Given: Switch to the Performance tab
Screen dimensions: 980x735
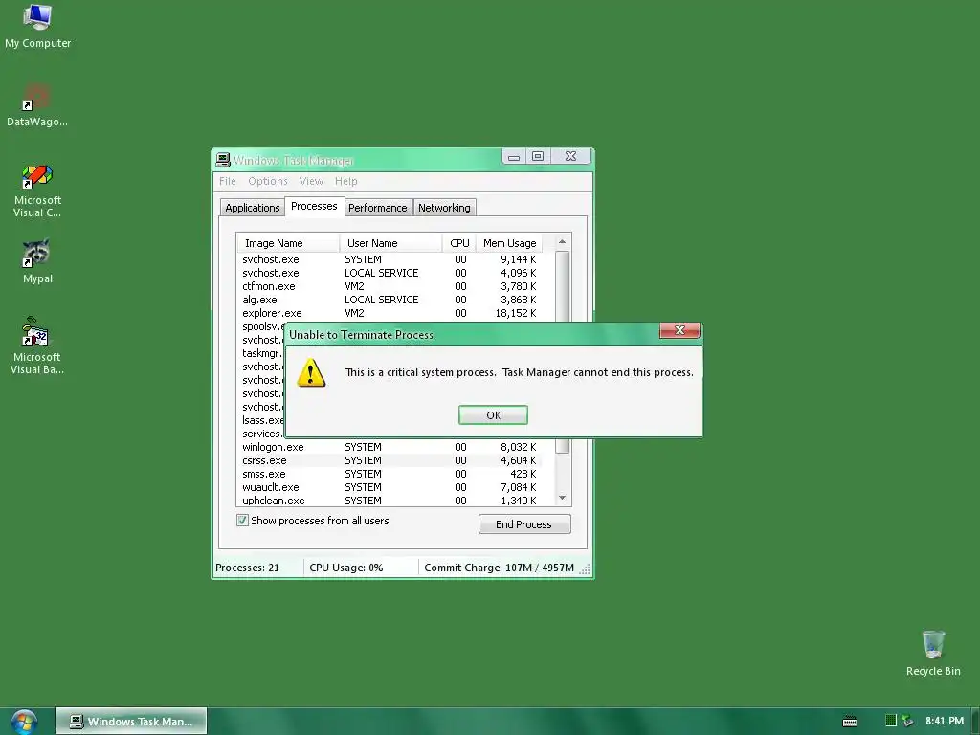Looking at the screenshot, I should click(377, 208).
